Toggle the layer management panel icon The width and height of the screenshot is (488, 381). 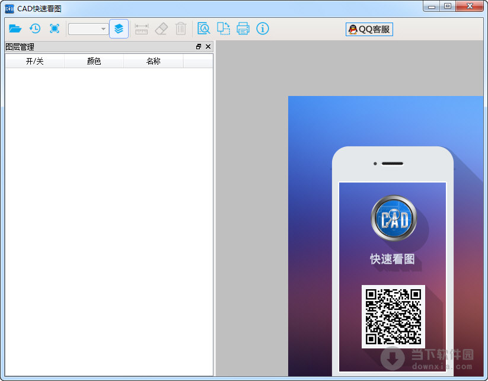pyautogui.click(x=119, y=28)
